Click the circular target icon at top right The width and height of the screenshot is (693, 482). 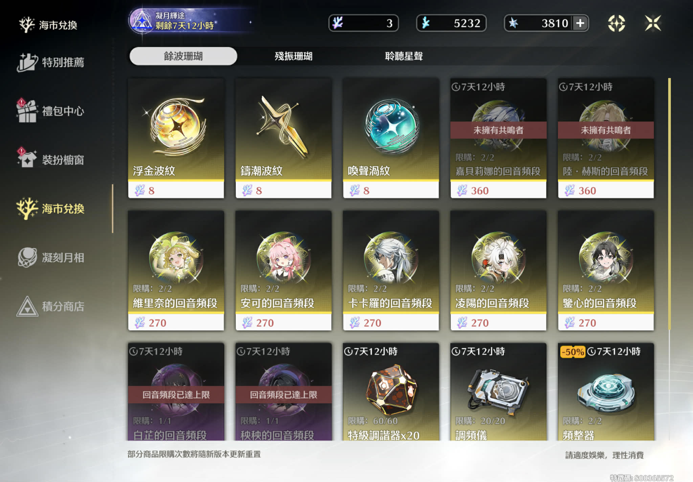pyautogui.click(x=616, y=23)
